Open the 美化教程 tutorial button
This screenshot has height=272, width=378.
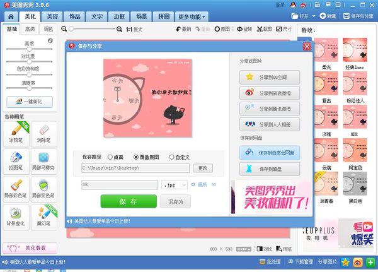click(x=30, y=248)
